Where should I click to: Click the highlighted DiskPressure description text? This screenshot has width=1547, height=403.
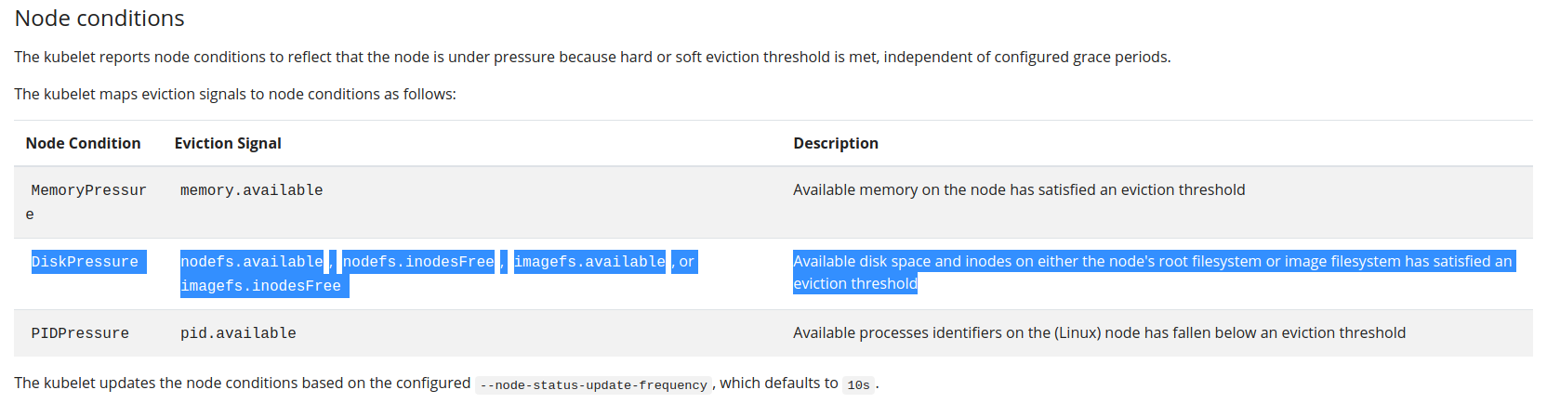(1153, 273)
